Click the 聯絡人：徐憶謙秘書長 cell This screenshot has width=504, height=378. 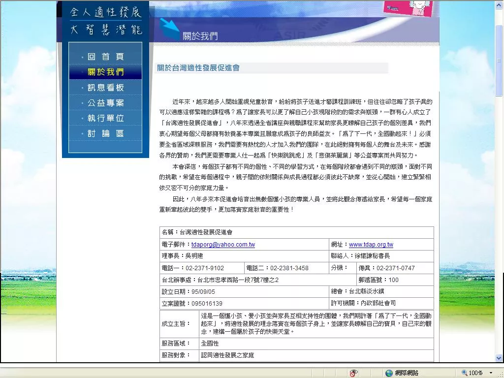[x=381, y=256]
